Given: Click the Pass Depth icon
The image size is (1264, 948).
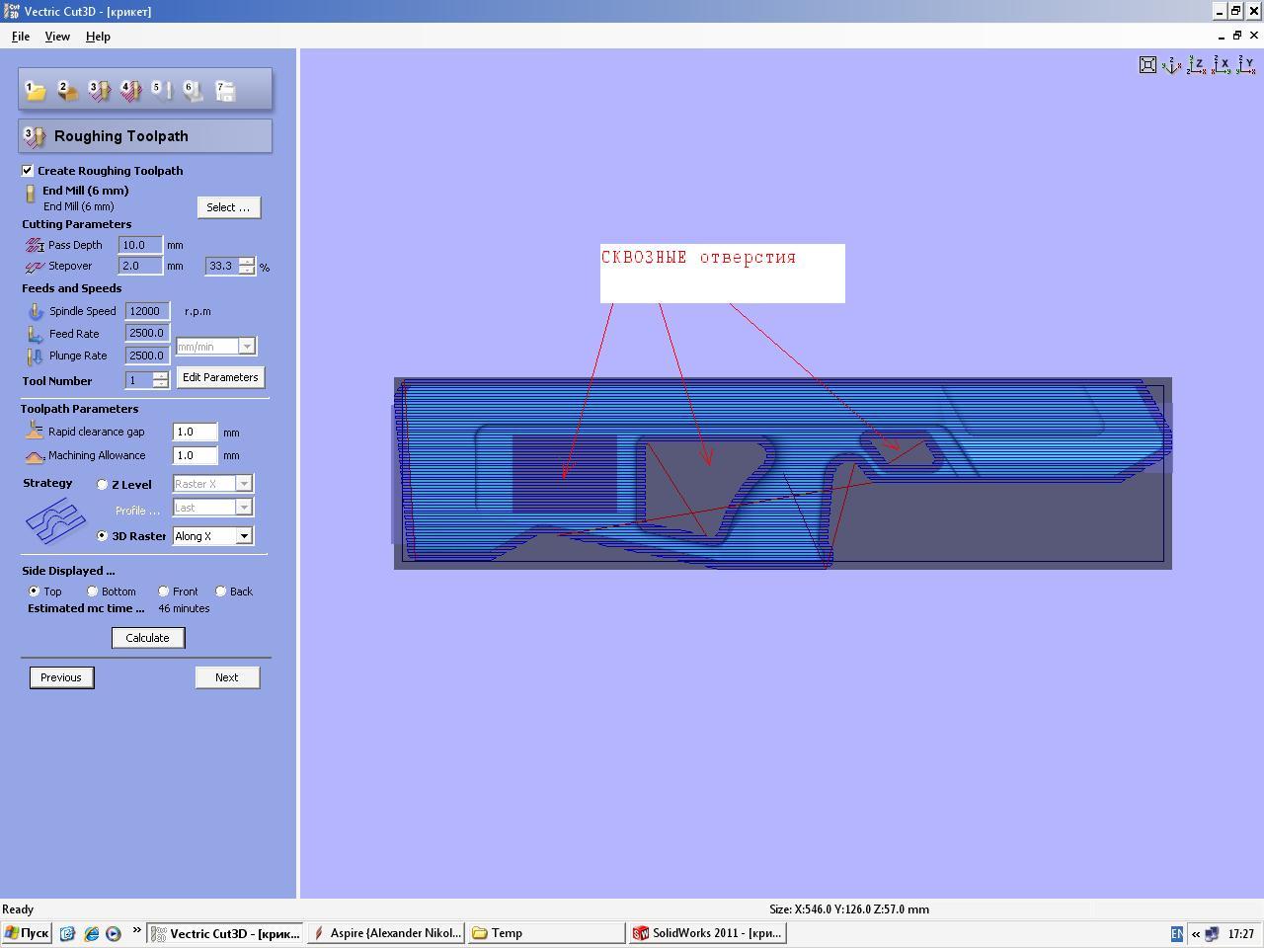Looking at the screenshot, I should [35, 245].
